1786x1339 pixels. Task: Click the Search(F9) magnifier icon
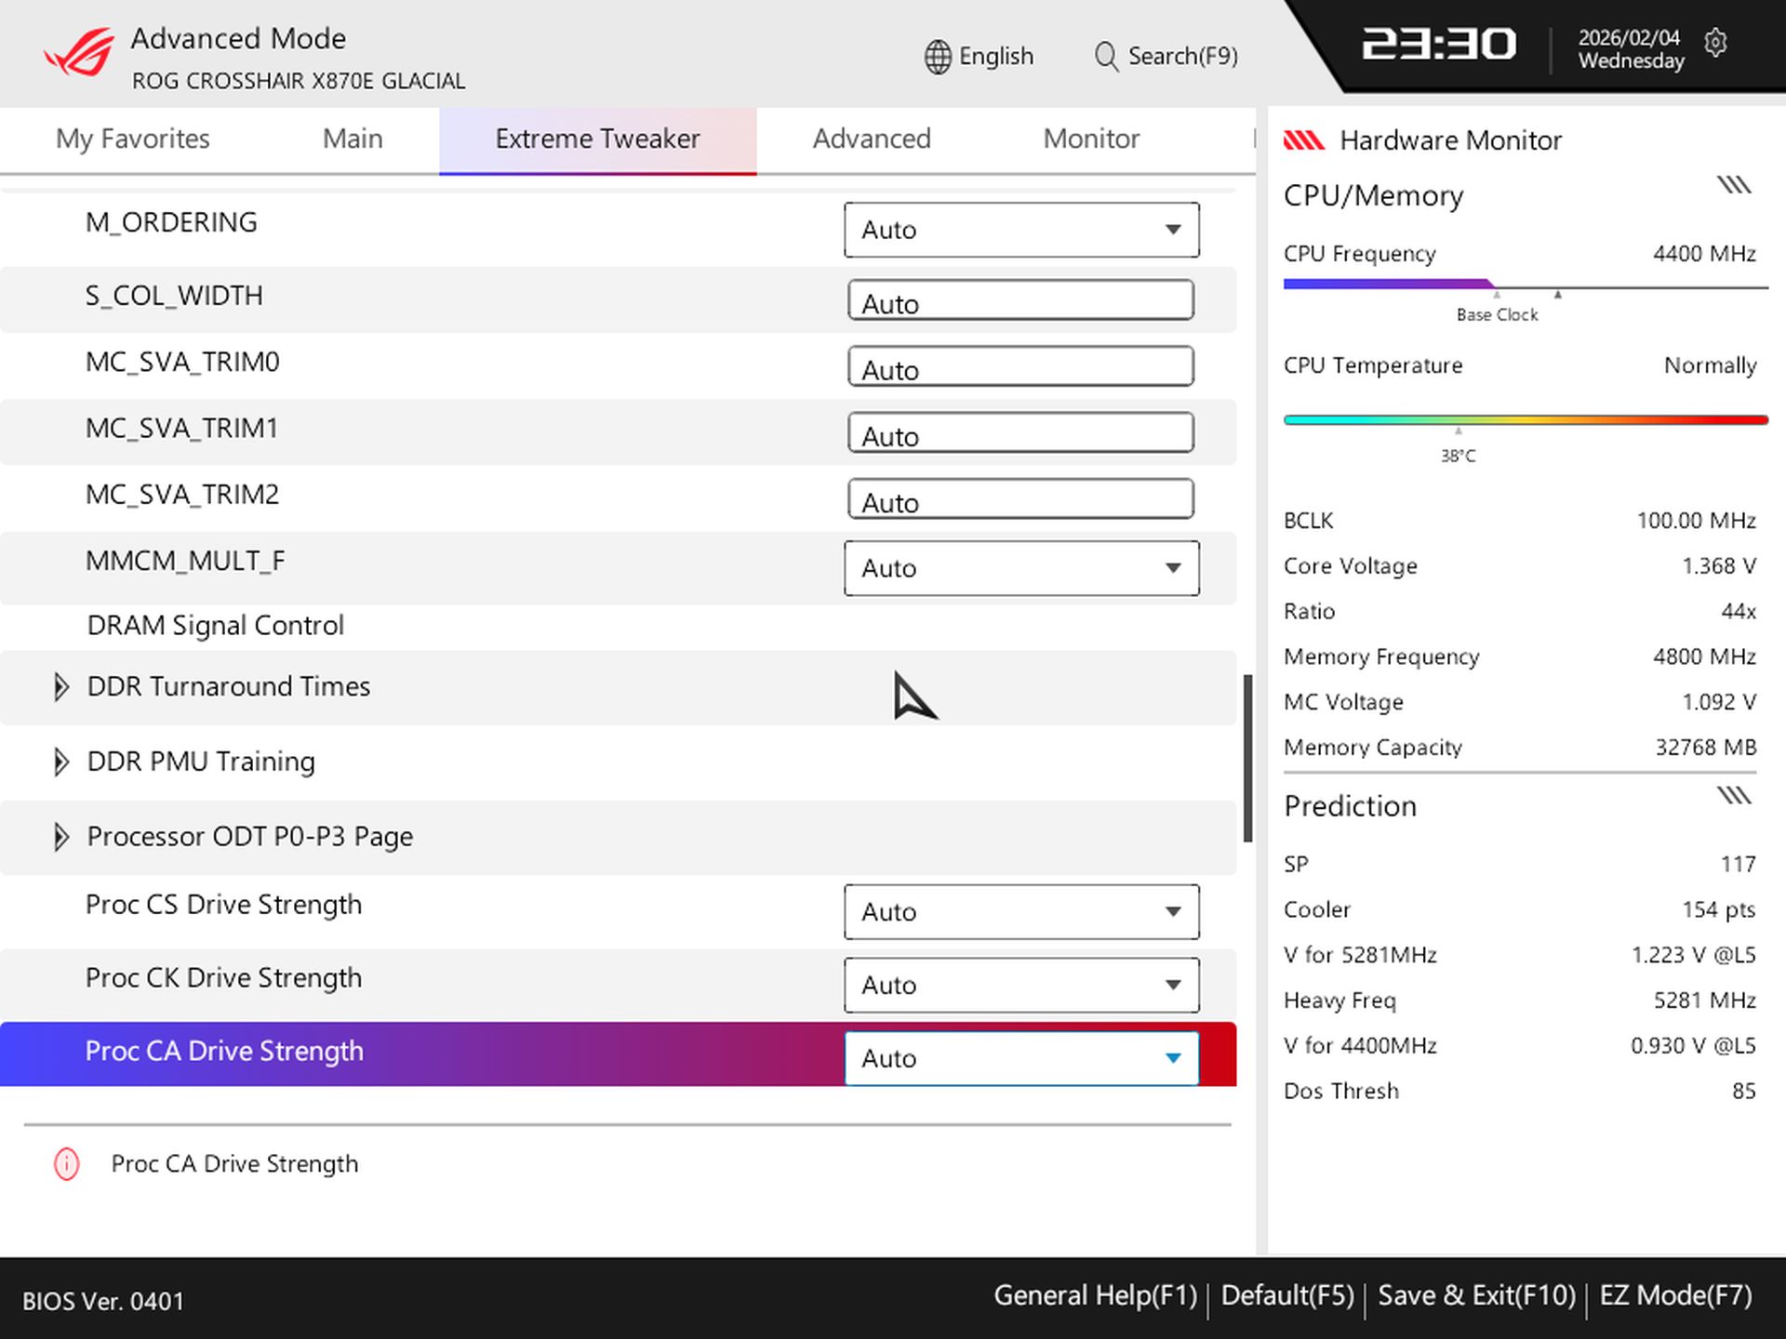pos(1106,57)
